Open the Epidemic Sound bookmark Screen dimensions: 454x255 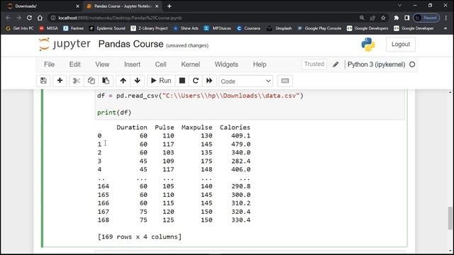pos(107,28)
